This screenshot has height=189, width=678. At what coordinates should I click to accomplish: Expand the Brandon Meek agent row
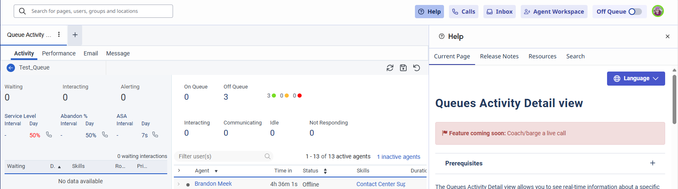(x=179, y=184)
